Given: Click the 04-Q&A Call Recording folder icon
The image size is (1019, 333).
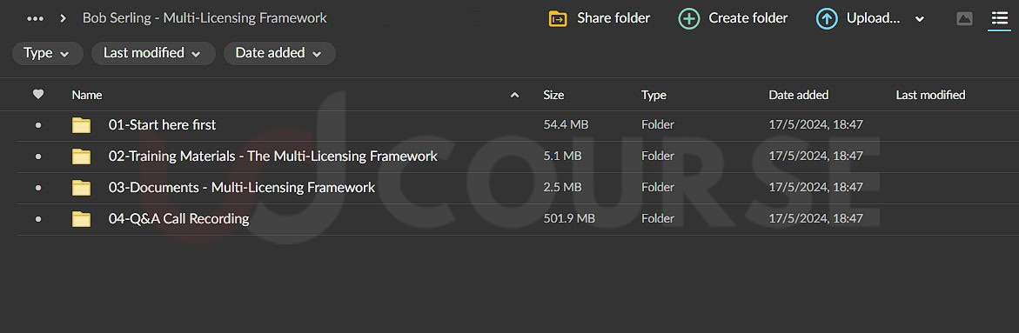Looking at the screenshot, I should (x=81, y=219).
